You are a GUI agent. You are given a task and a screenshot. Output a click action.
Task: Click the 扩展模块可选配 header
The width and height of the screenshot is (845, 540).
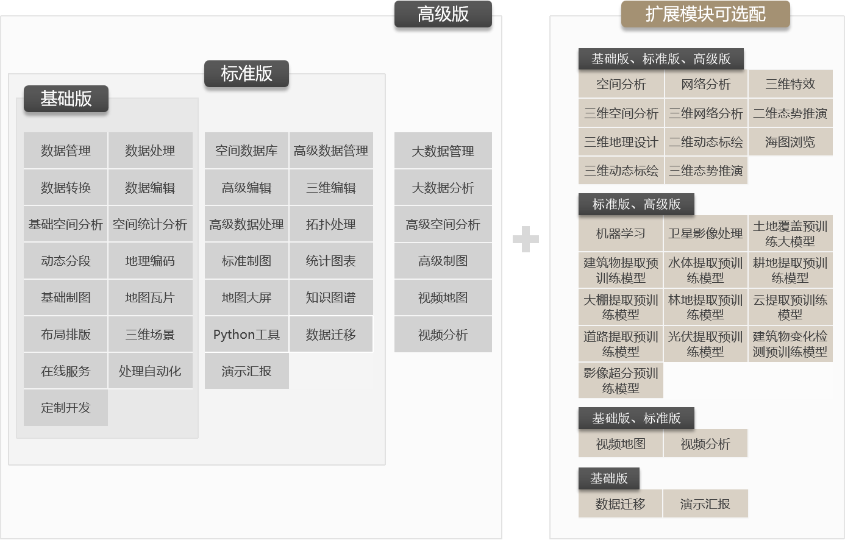(705, 15)
